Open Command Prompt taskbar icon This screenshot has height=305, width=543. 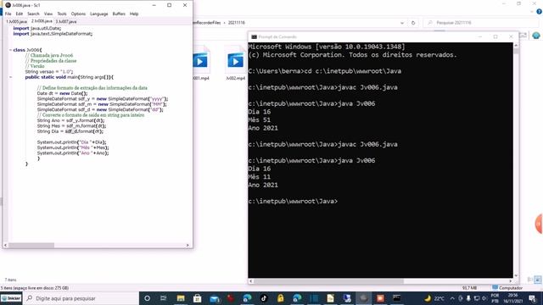pos(397,298)
